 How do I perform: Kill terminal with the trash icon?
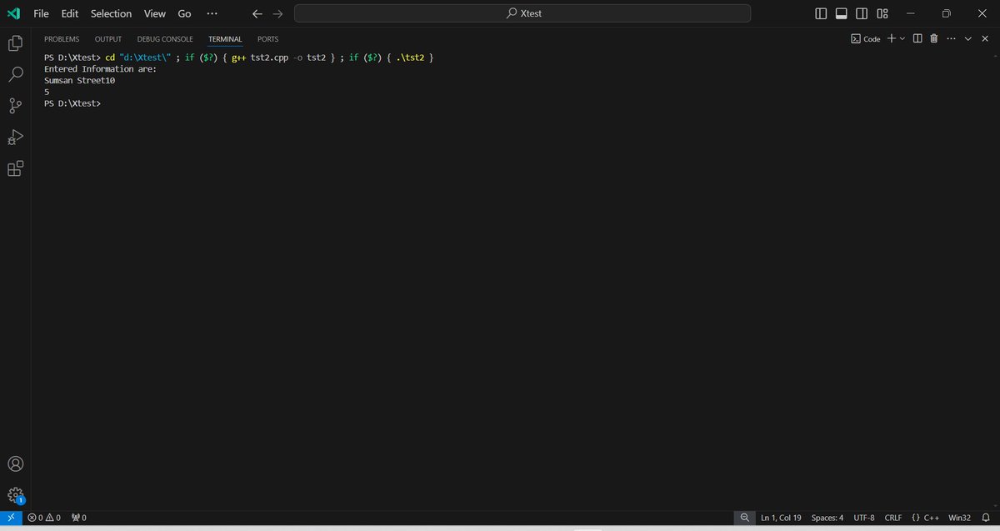(933, 38)
